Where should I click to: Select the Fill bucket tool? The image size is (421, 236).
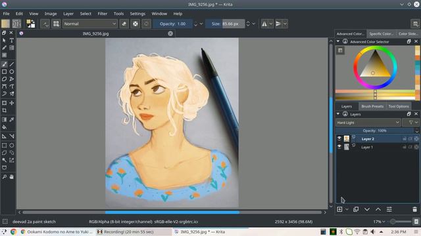[x=5, y=127]
